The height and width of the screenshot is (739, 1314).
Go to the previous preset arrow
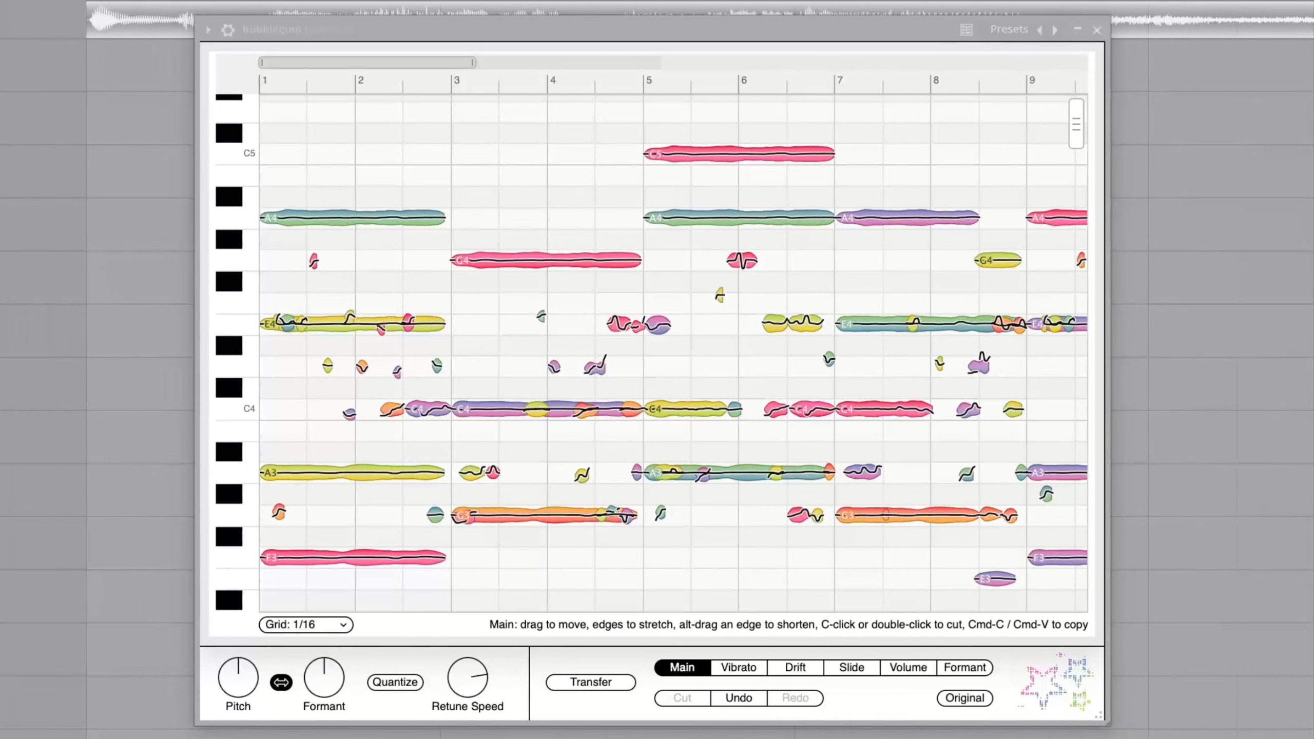[x=1040, y=30]
